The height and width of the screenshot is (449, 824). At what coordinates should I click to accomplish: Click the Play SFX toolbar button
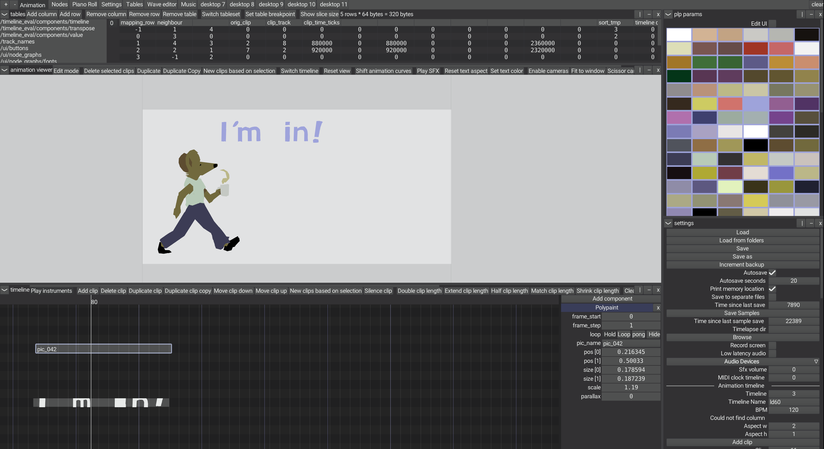tap(428, 71)
